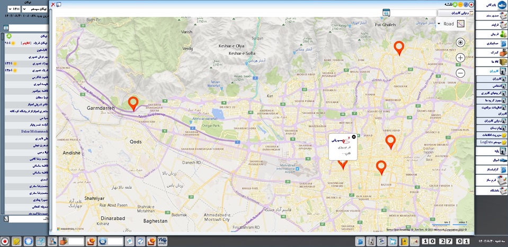Open the گروههای کاربری submenu item
Screen dimensions: 508x247
(x=492, y=93)
